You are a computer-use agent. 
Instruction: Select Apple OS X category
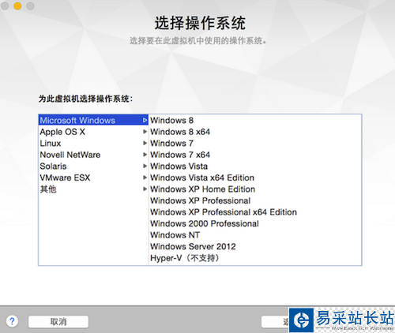tap(93, 132)
